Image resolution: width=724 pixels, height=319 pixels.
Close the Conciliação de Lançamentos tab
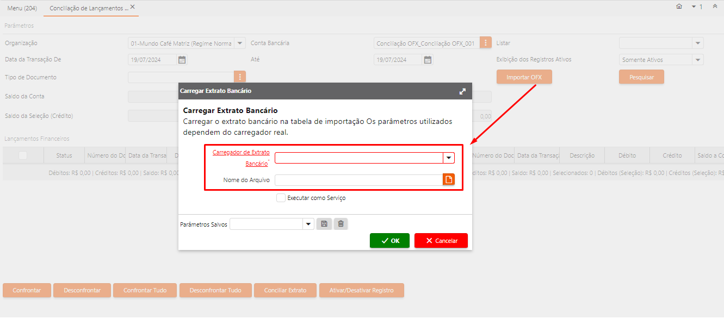click(x=133, y=7)
